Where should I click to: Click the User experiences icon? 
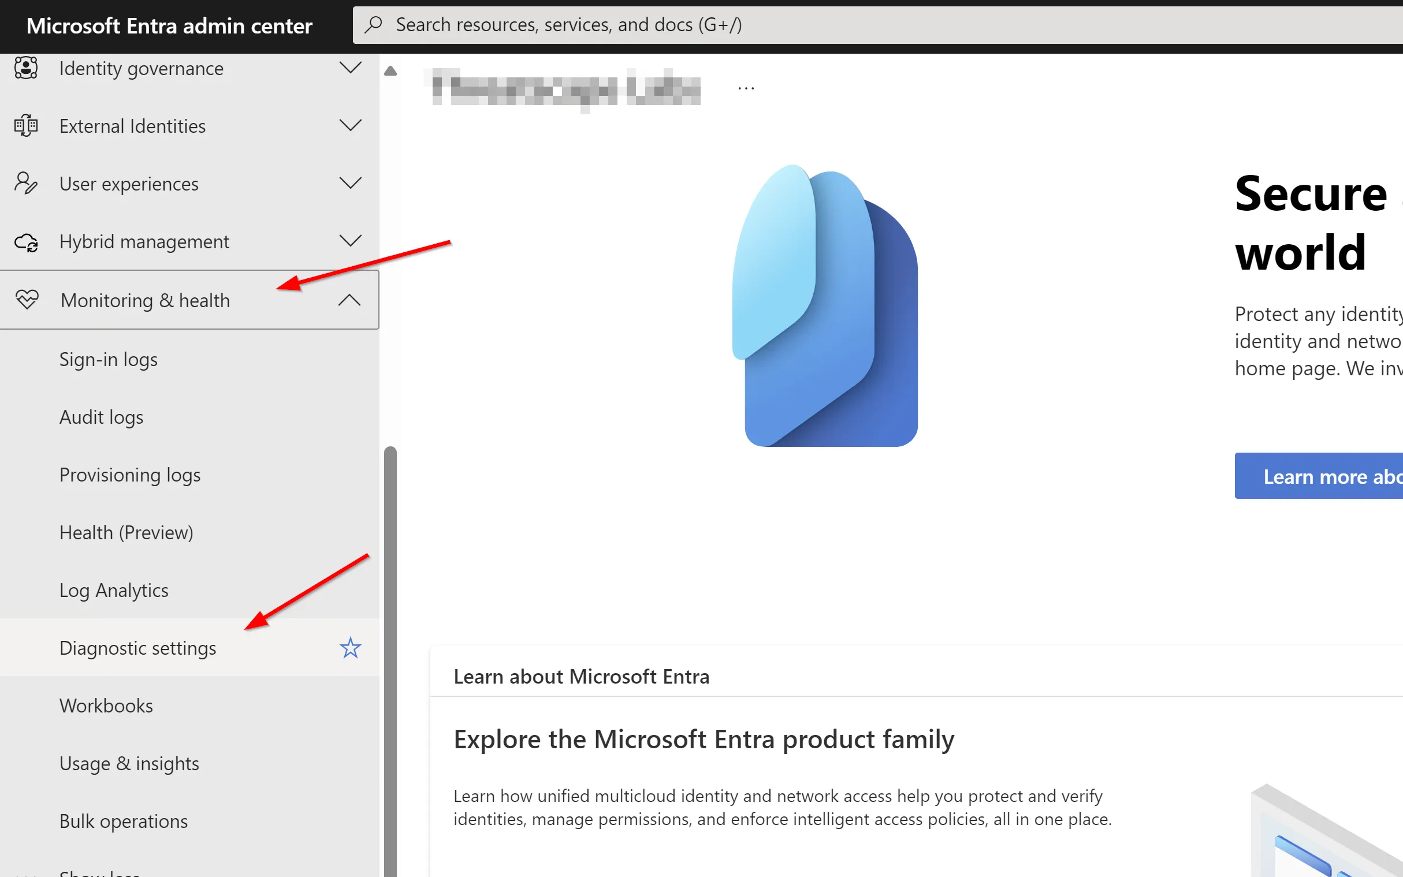[x=26, y=183]
